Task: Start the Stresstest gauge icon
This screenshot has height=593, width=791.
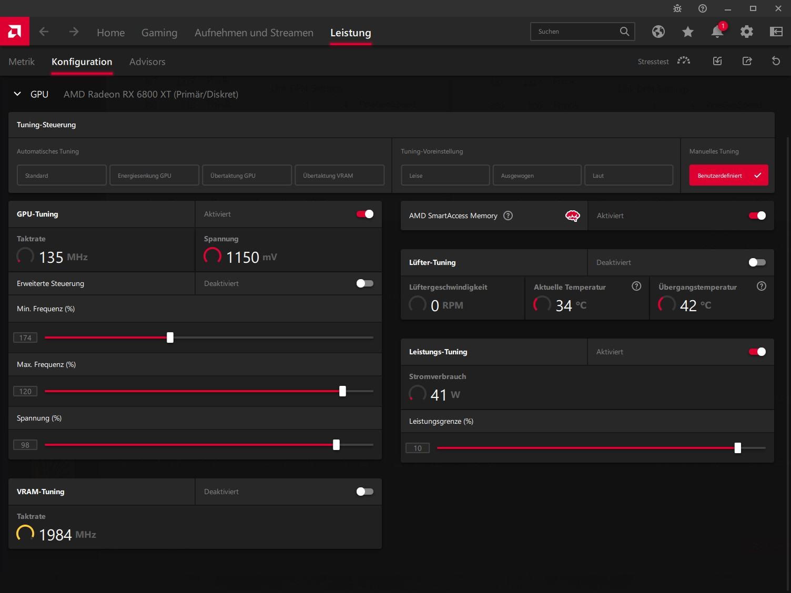Action: click(x=684, y=61)
